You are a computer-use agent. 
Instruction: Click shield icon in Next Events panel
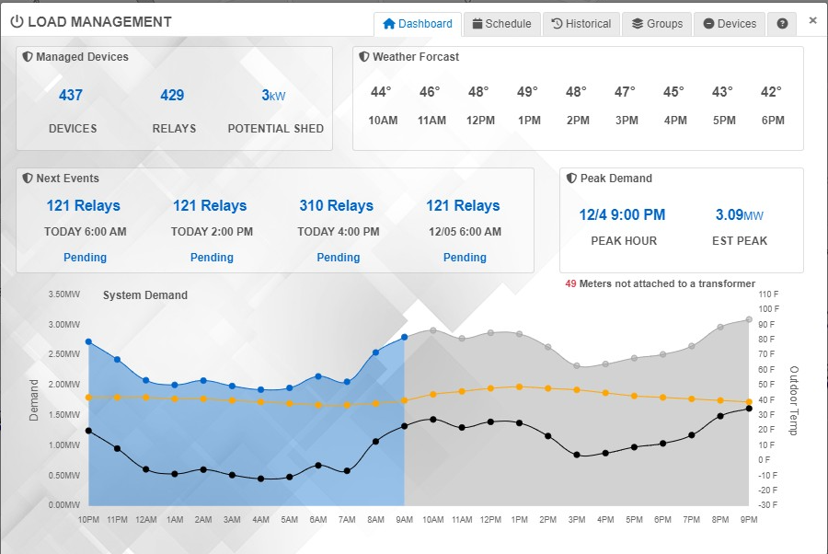tap(28, 179)
